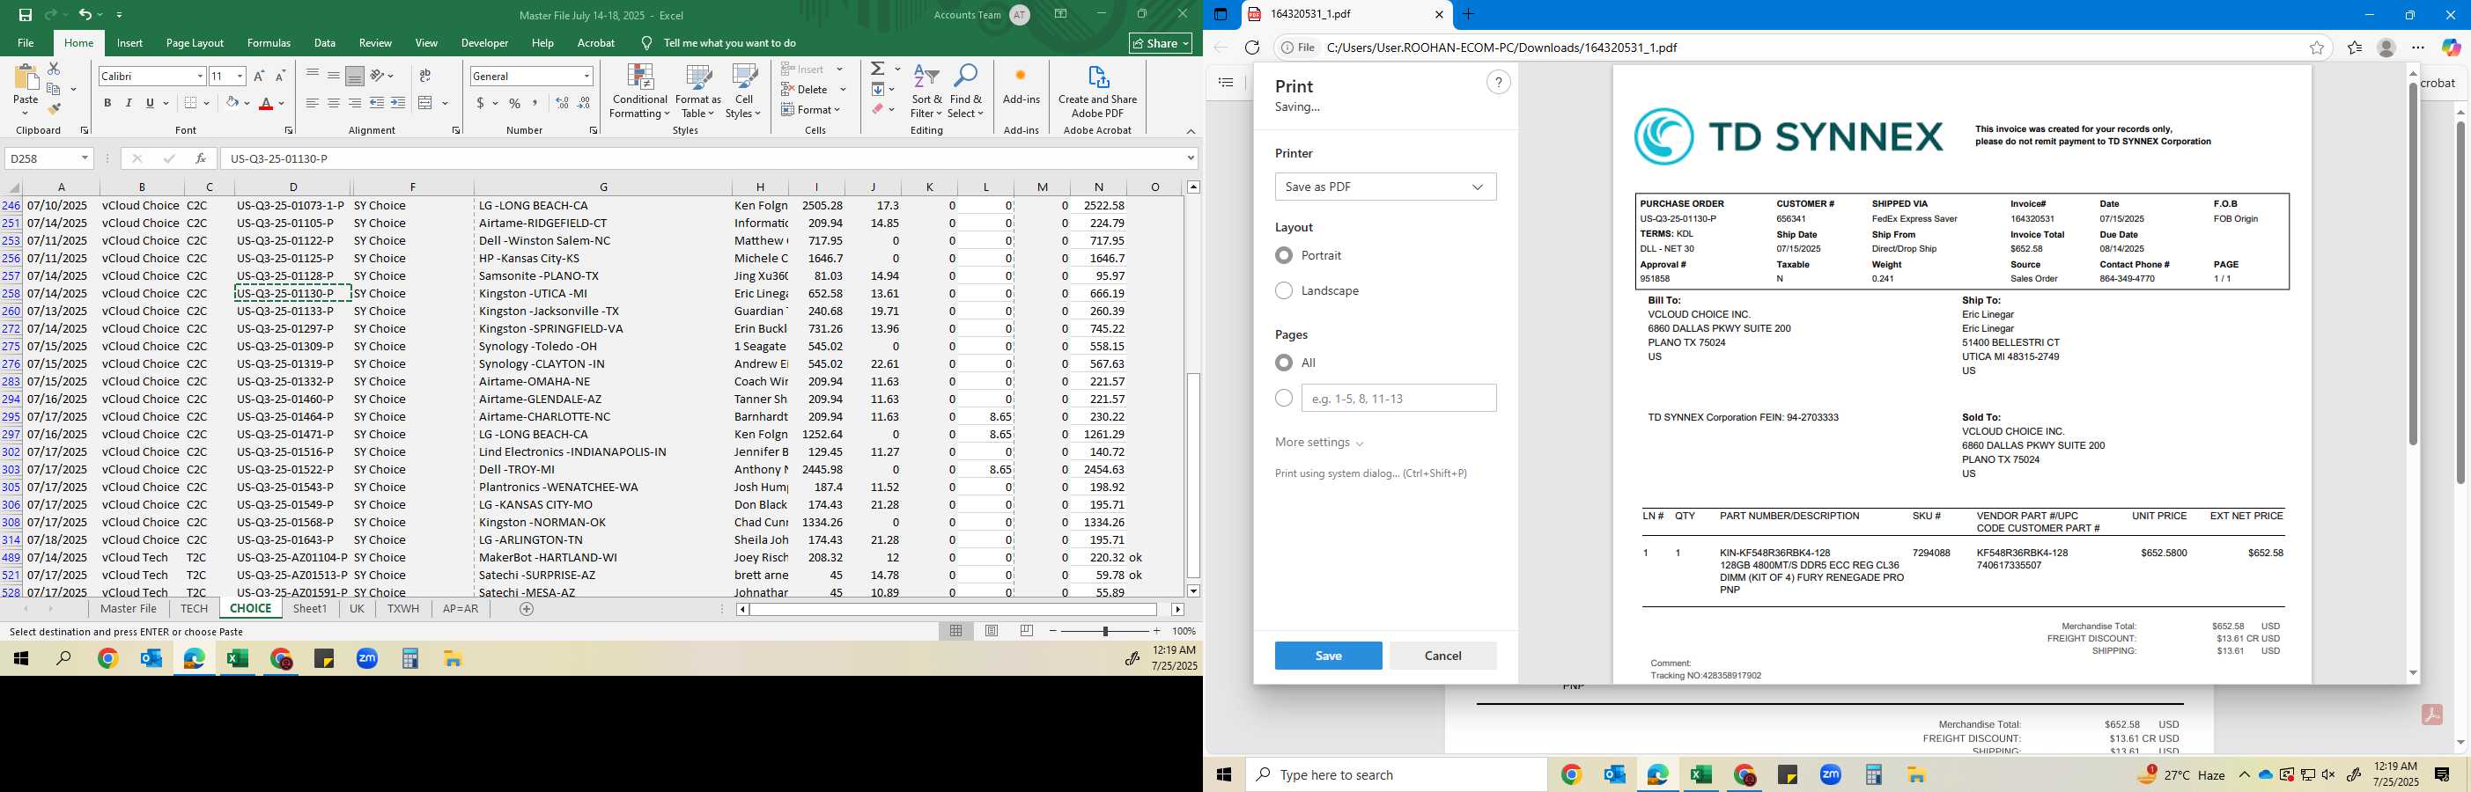Viewport: 2471px width, 792px height.
Task: Select Portrait layout option
Action: pos(1283,255)
